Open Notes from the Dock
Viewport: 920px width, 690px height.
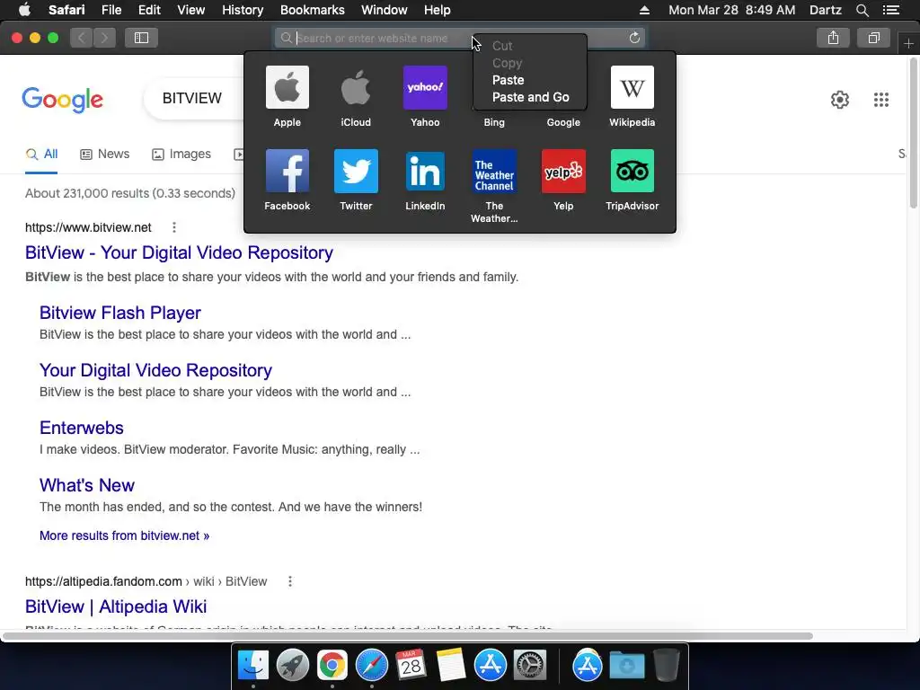(451, 666)
